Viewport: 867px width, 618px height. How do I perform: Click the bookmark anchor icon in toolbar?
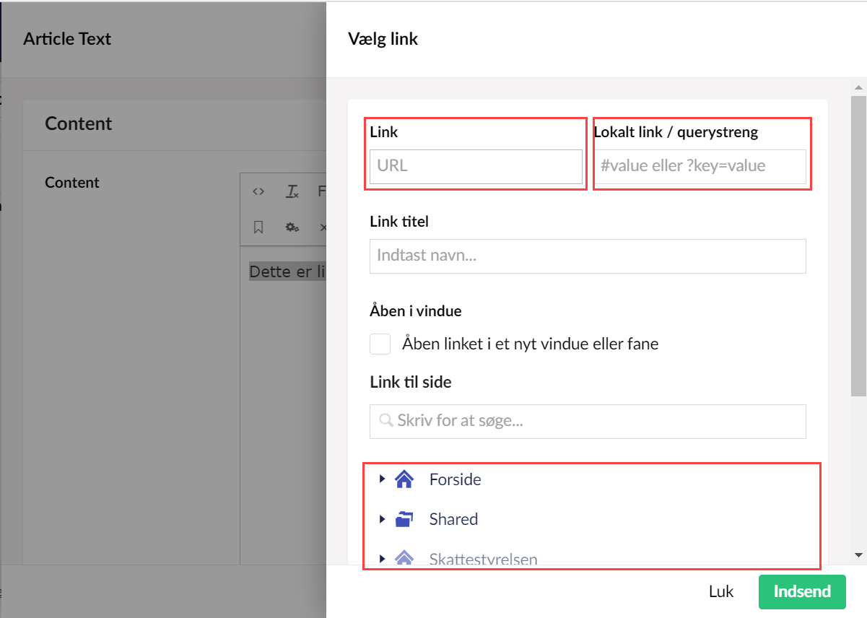pos(258,227)
